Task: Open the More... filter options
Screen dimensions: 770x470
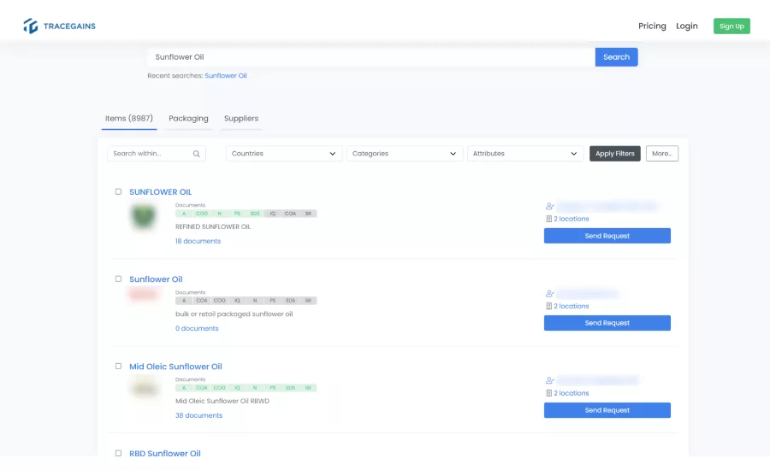Action: tap(662, 154)
